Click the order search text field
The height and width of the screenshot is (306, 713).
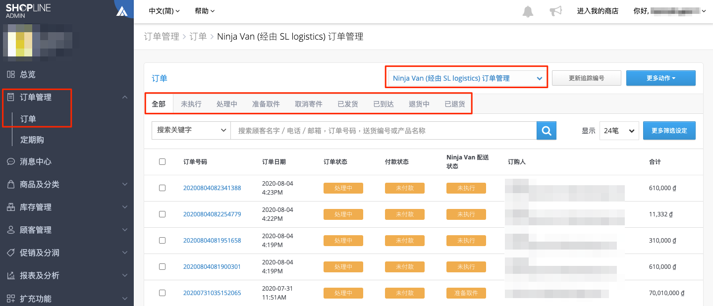384,131
